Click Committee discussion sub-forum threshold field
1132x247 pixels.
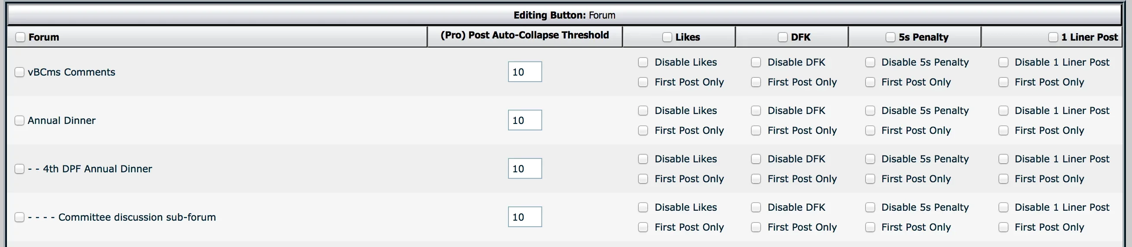tap(525, 217)
